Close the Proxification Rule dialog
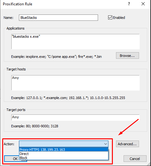 (x=143, y=4)
